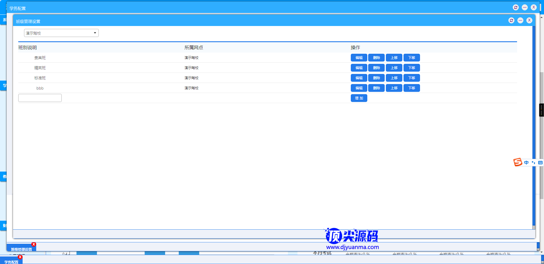Move 标准班 down with 下移
This screenshot has height=264, width=544.
point(412,78)
